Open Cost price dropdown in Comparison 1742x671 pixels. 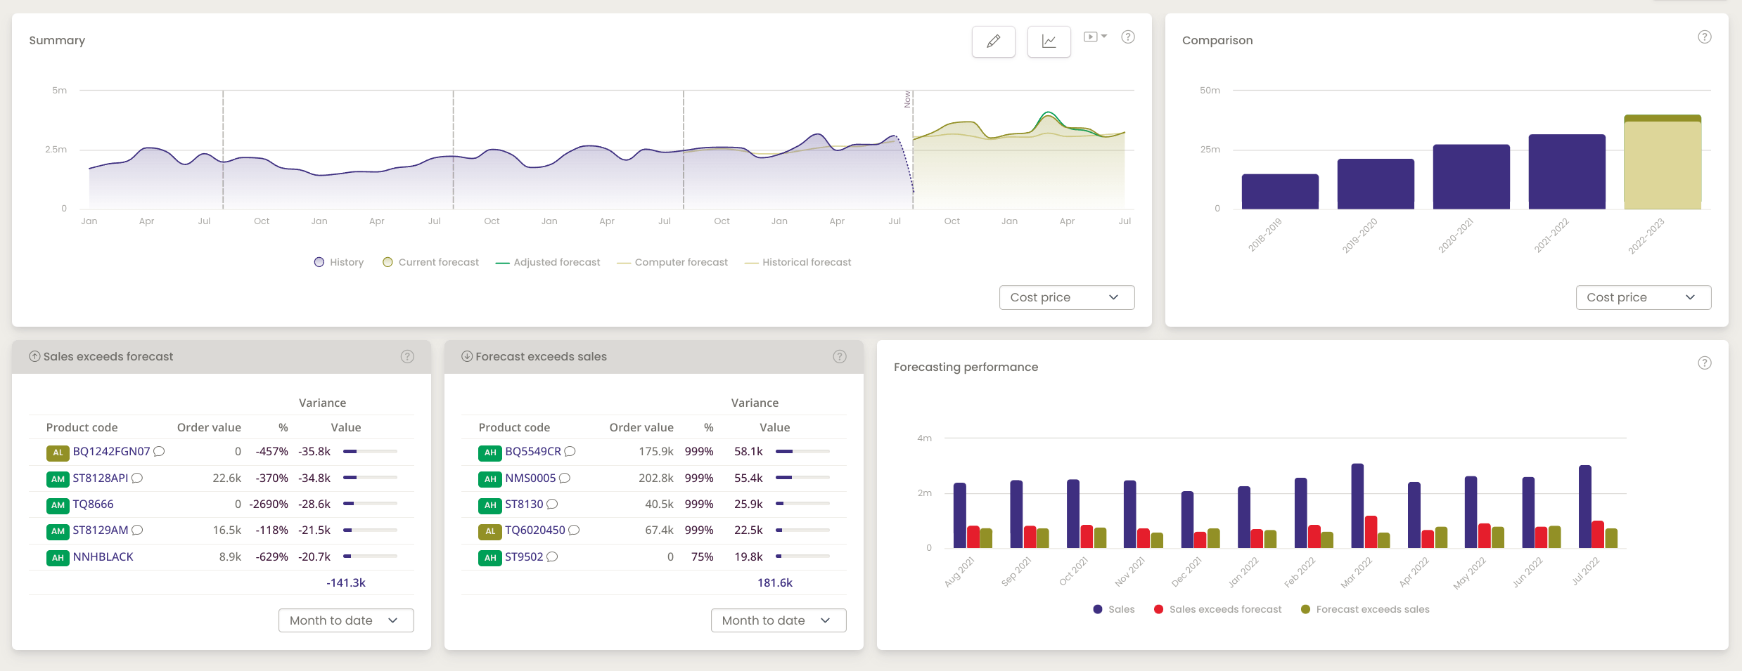coord(1643,297)
